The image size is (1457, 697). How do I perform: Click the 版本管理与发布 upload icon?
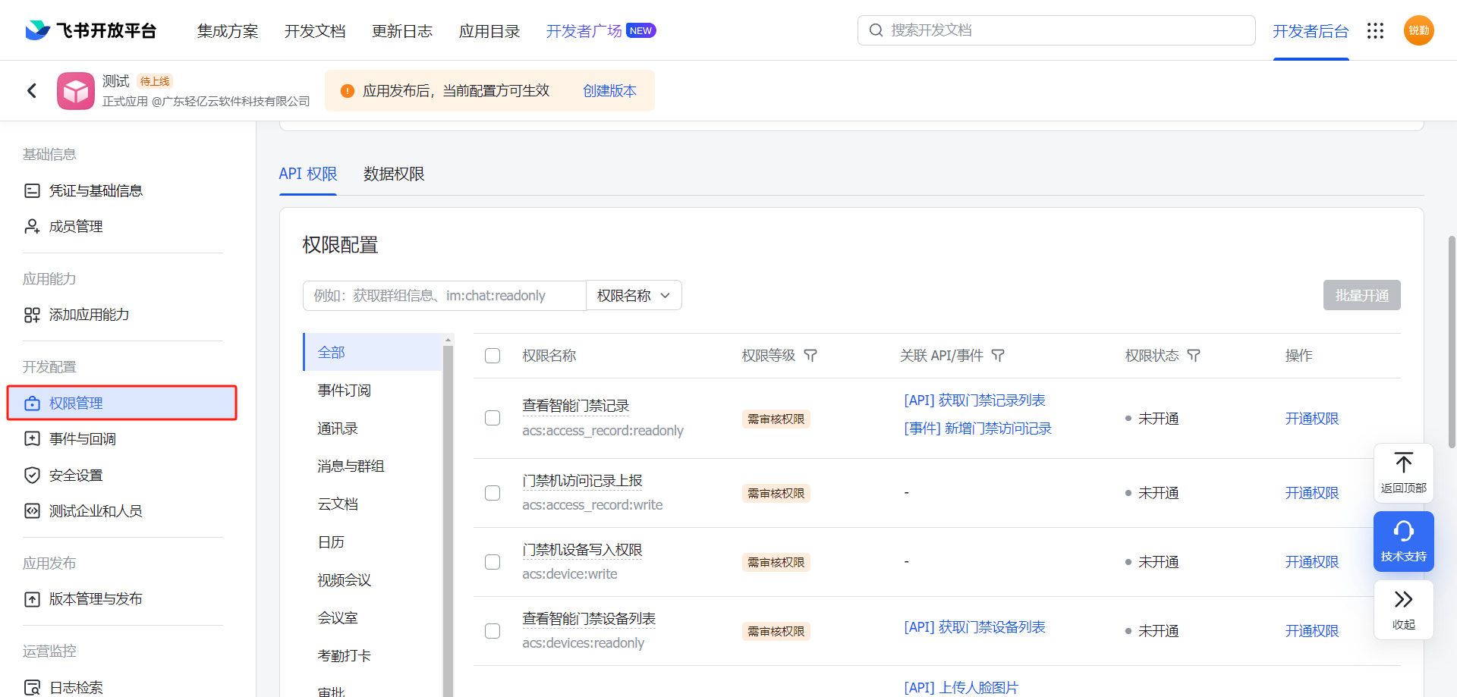pyautogui.click(x=32, y=599)
